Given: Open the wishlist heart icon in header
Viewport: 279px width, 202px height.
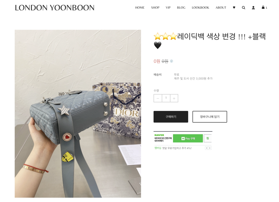Looking at the screenshot, I should (x=234, y=8).
